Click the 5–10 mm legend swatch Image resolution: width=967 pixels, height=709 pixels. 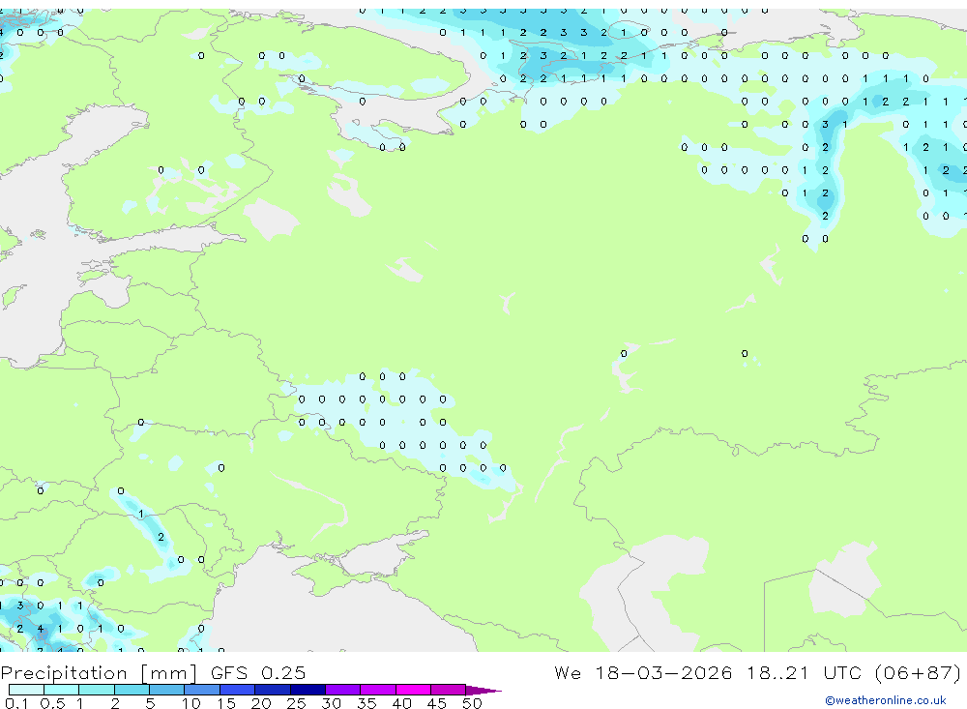(x=166, y=690)
